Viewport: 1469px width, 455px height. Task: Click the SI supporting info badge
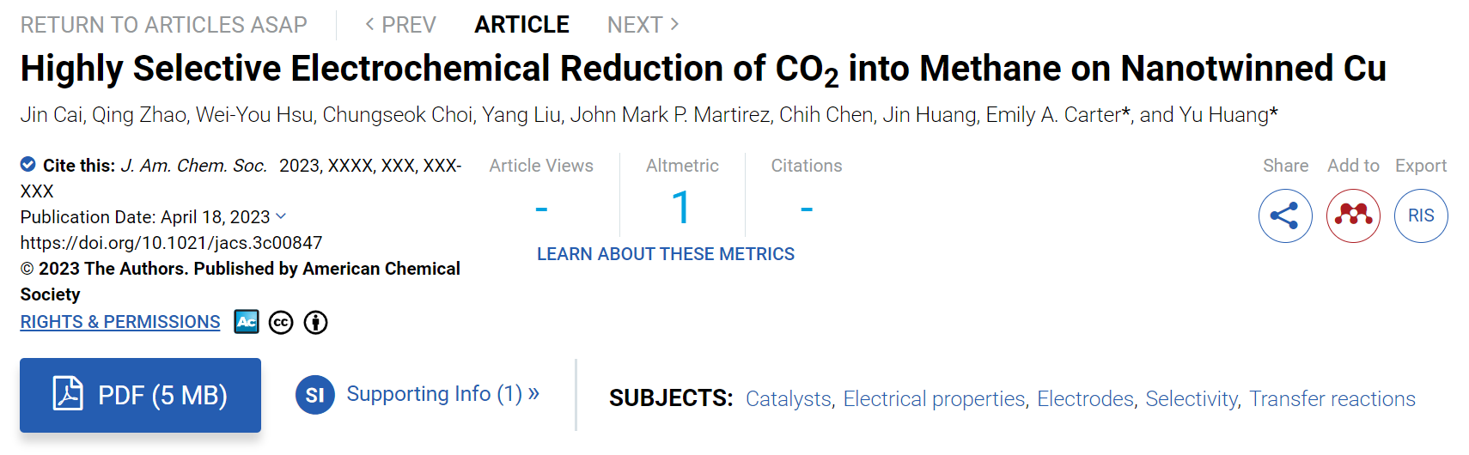click(x=315, y=395)
